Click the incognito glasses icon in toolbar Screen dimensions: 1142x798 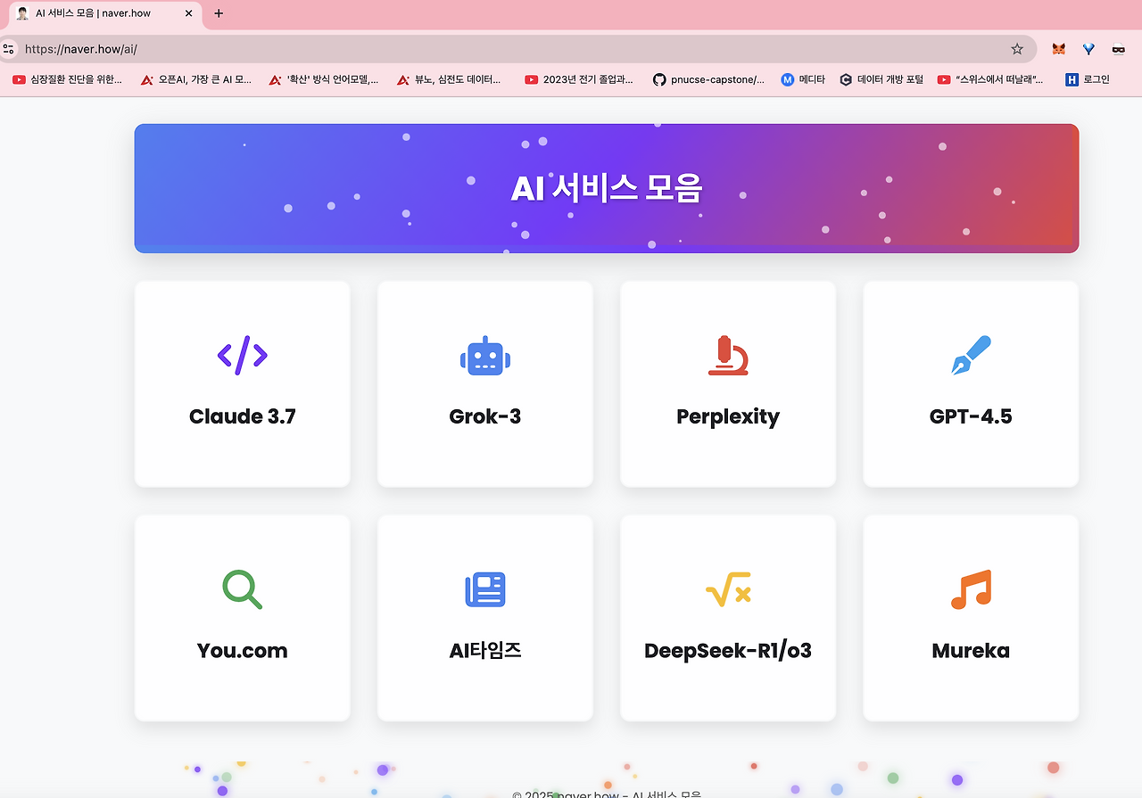(x=1118, y=49)
